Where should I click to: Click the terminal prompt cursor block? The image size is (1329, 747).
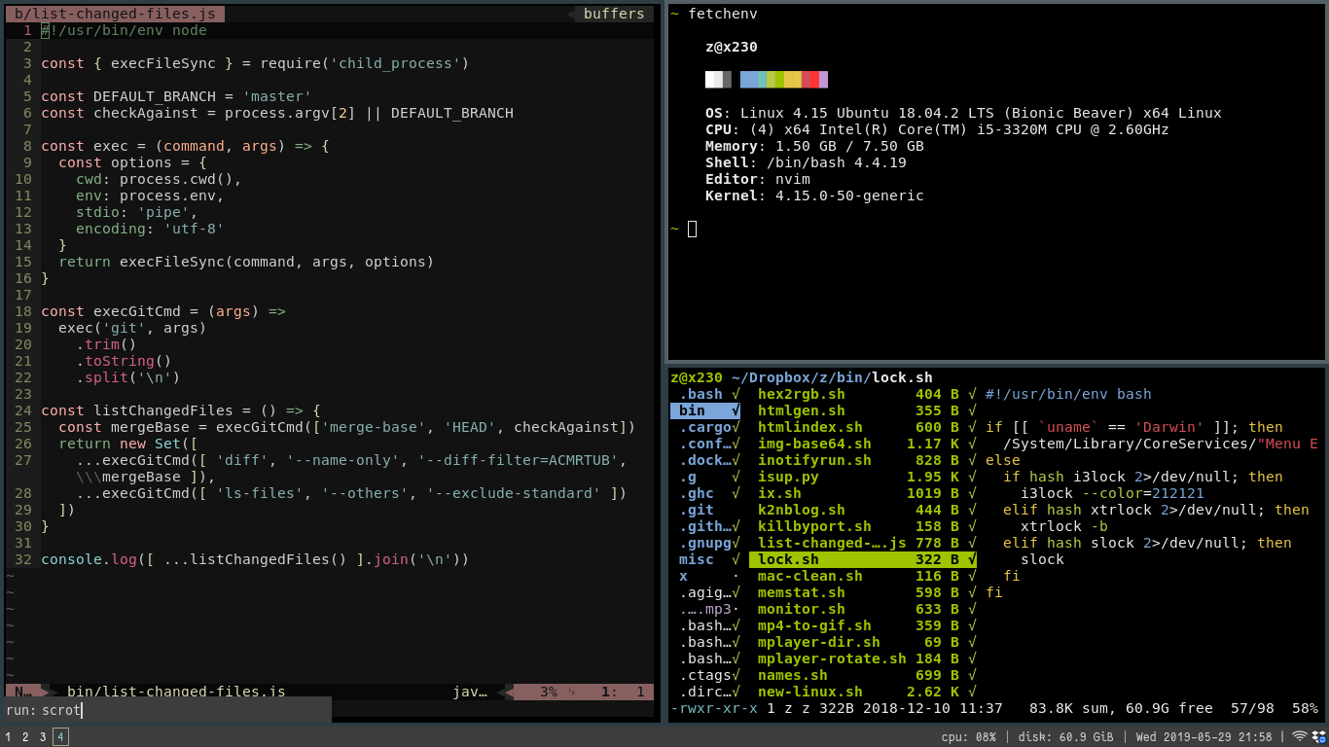click(x=693, y=229)
